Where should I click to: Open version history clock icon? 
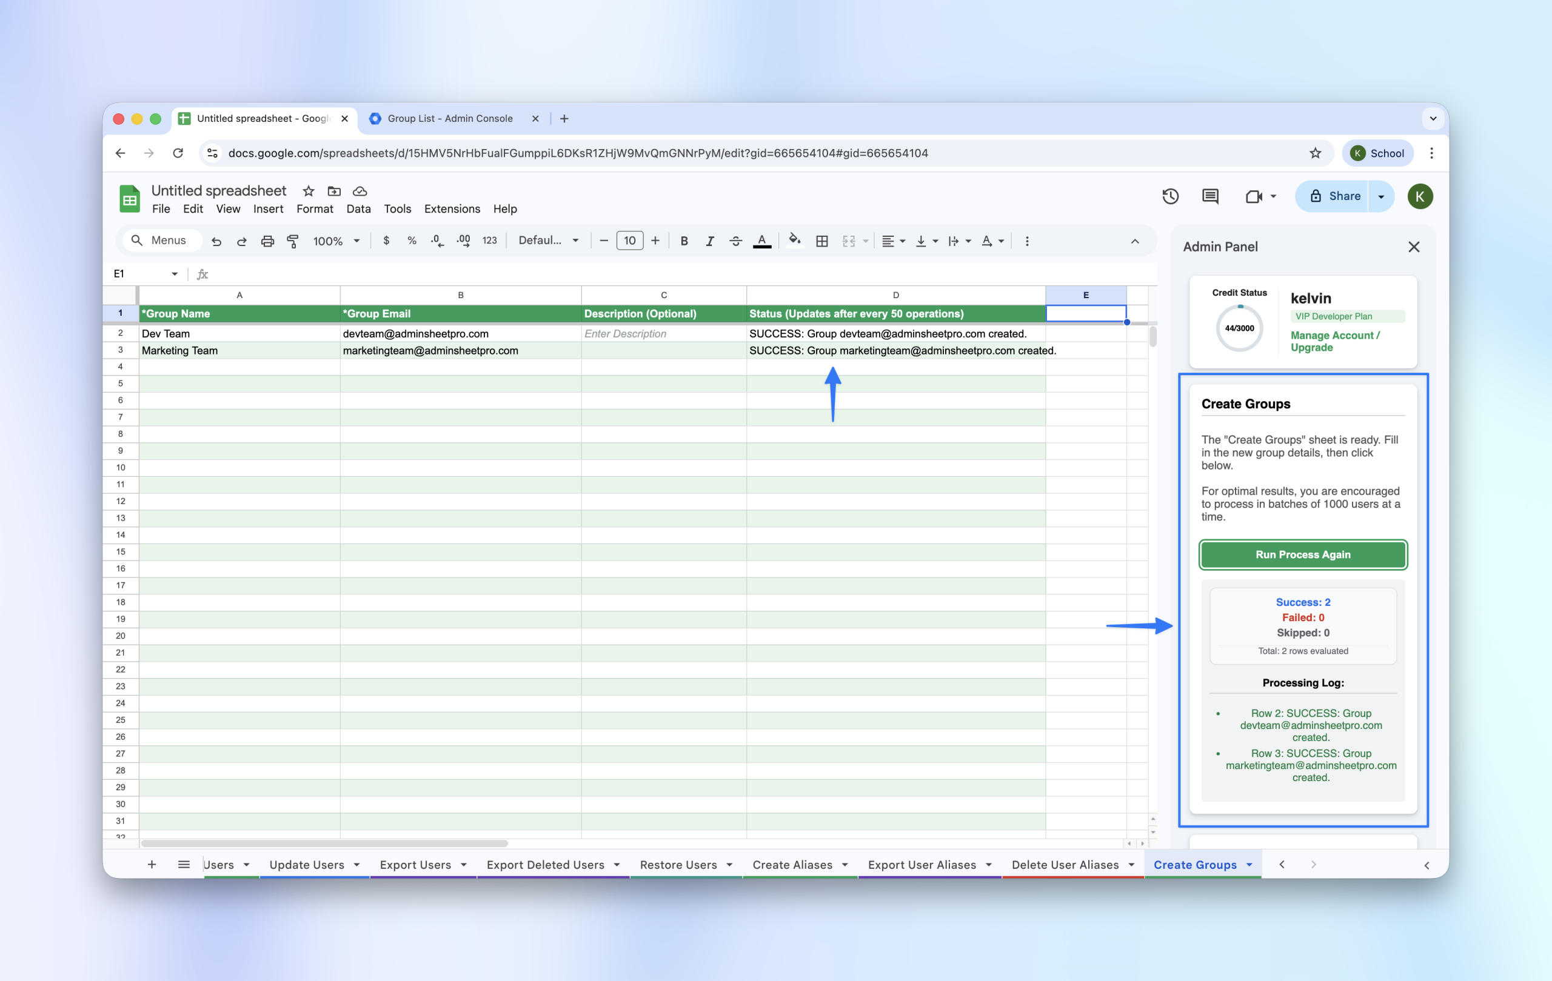1171,196
